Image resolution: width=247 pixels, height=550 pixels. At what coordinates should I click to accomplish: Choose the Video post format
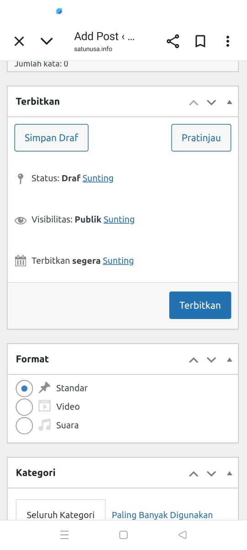coord(24,407)
